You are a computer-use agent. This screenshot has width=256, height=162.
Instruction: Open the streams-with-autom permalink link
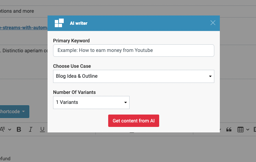coord(24,28)
